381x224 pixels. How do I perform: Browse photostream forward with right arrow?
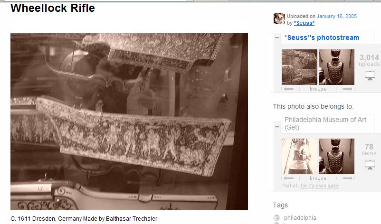347,89
